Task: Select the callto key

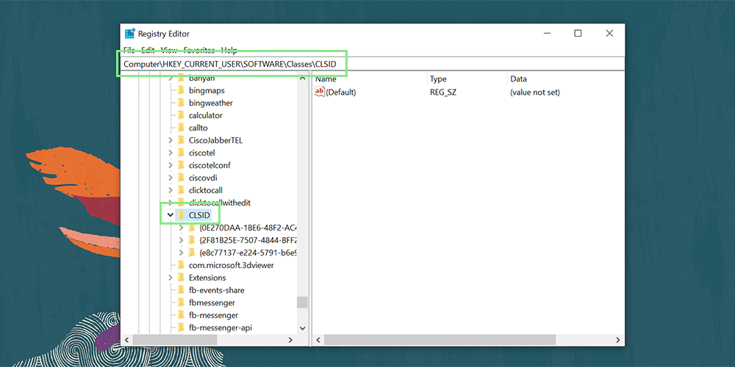Action: (198, 128)
